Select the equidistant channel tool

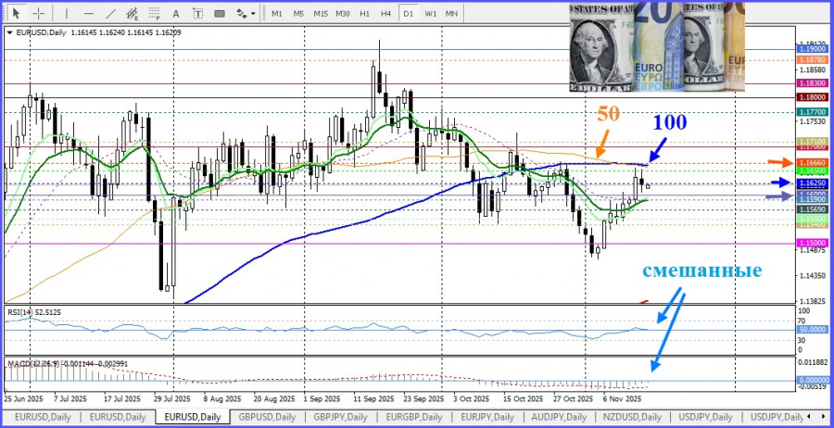[133, 13]
